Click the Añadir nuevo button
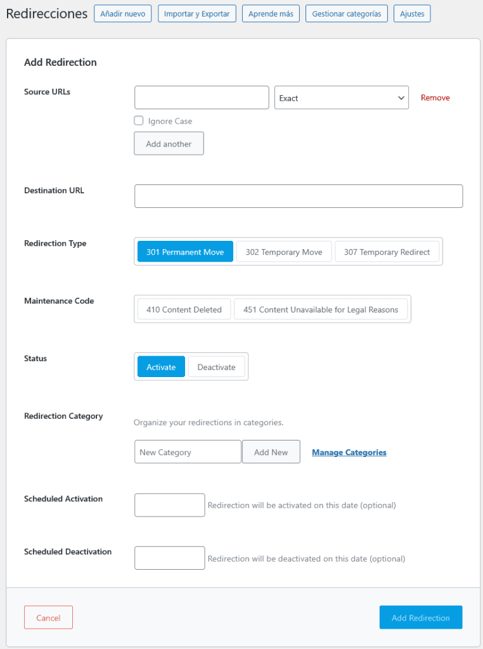This screenshot has width=483, height=649. (123, 14)
